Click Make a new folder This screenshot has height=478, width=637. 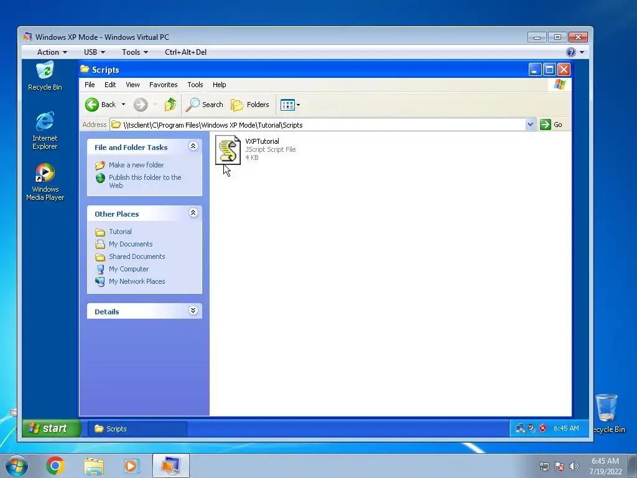[x=136, y=164]
